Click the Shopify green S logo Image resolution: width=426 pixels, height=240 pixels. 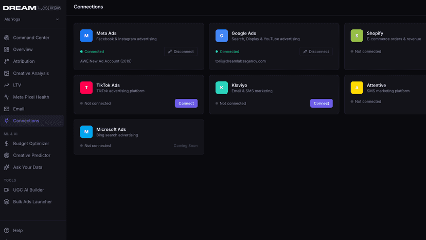357,36
